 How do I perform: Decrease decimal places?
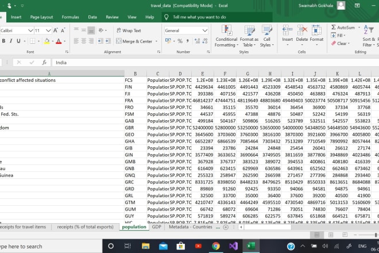(205, 41)
